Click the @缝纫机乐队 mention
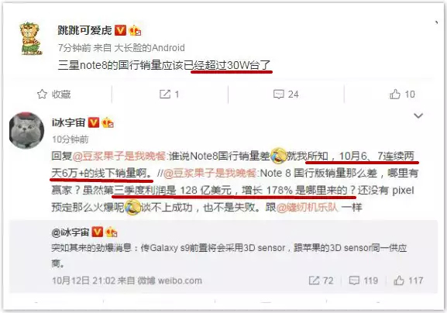447x313 pixels. 307,207
